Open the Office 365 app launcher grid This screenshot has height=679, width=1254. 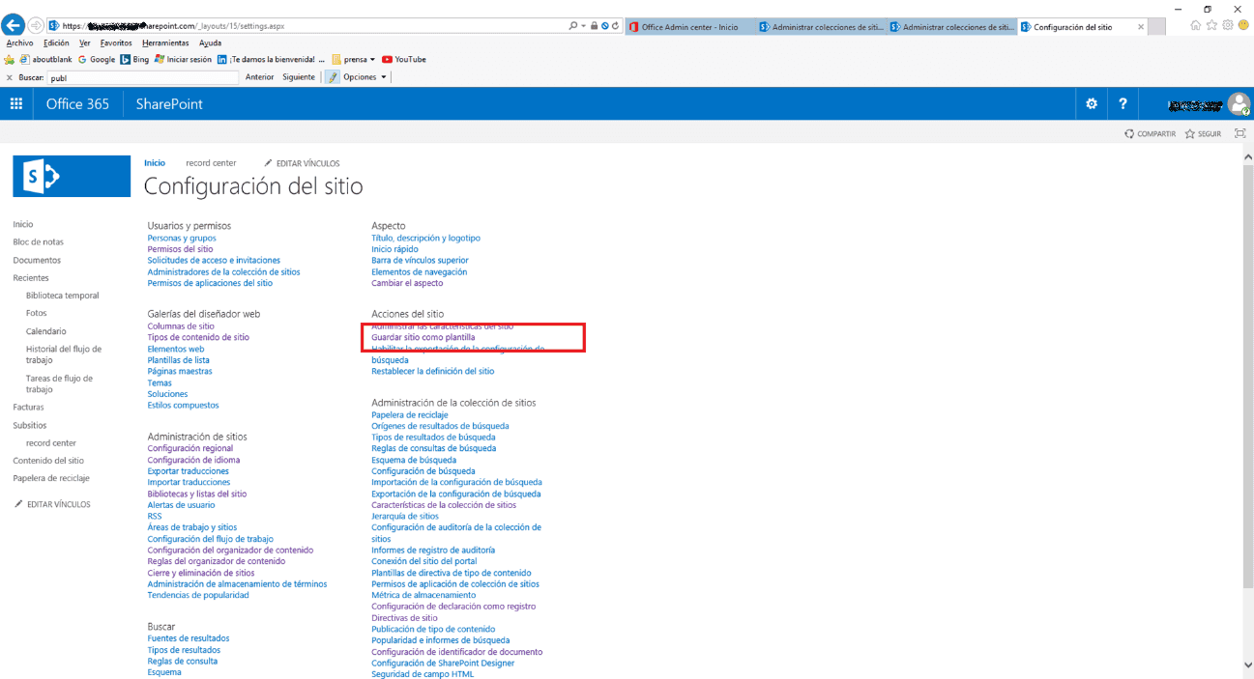coord(16,103)
